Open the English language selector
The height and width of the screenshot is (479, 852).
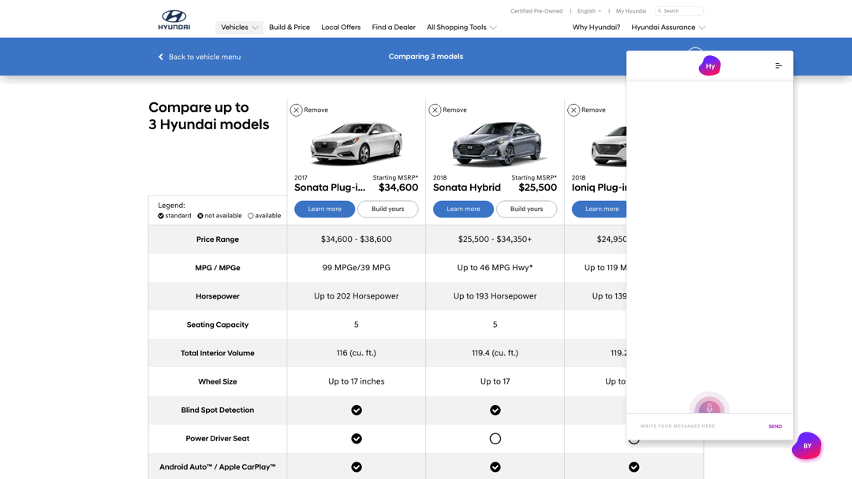pyautogui.click(x=589, y=11)
